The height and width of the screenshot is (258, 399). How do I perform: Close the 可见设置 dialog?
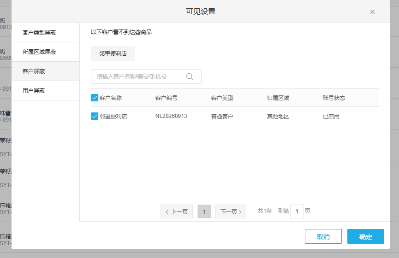click(372, 12)
